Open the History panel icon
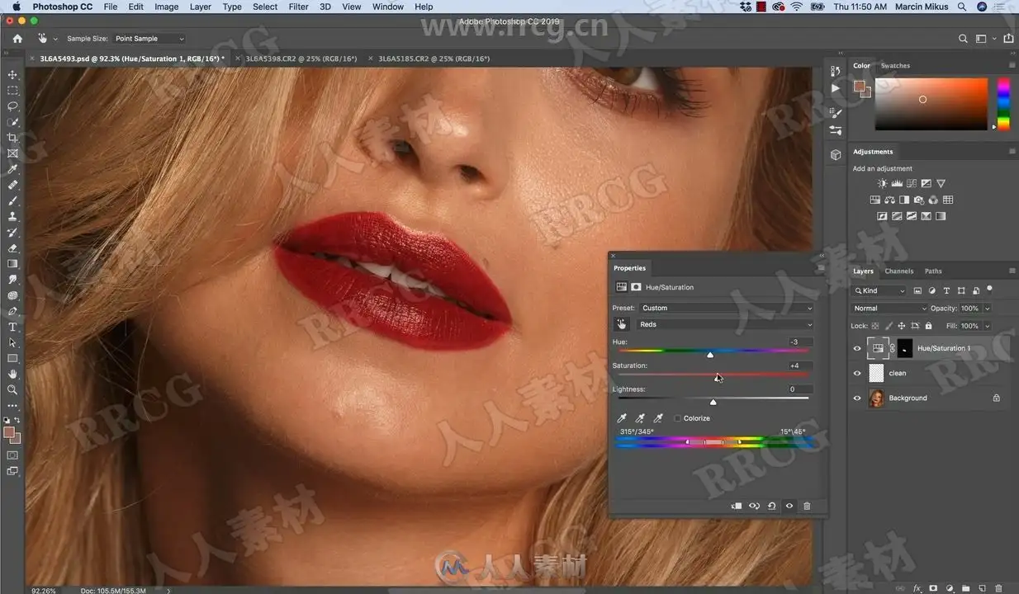 click(836, 72)
